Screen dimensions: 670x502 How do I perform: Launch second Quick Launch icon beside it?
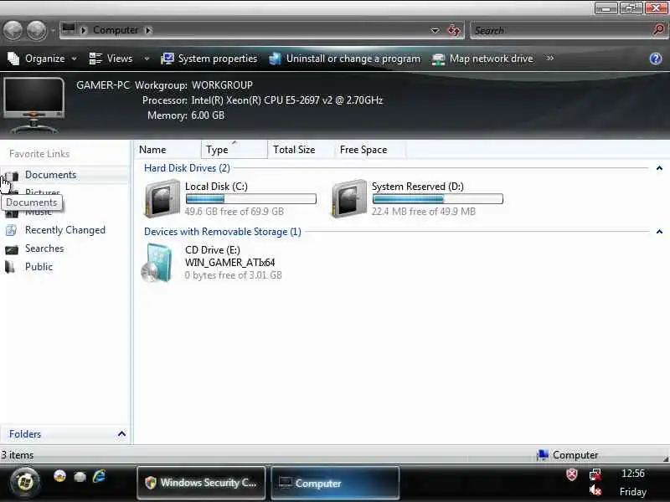tap(80, 476)
